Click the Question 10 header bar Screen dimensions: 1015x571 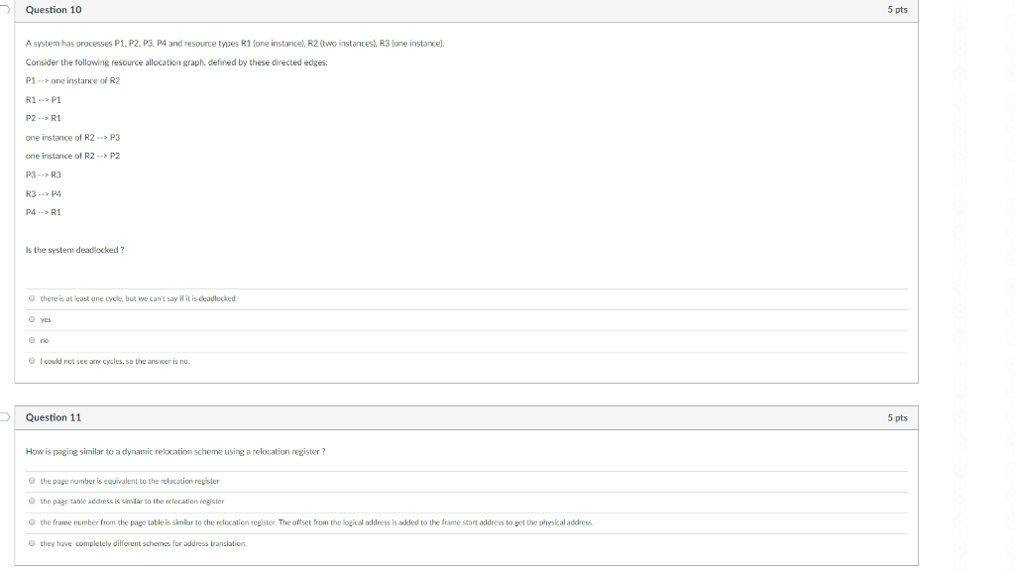[466, 10]
